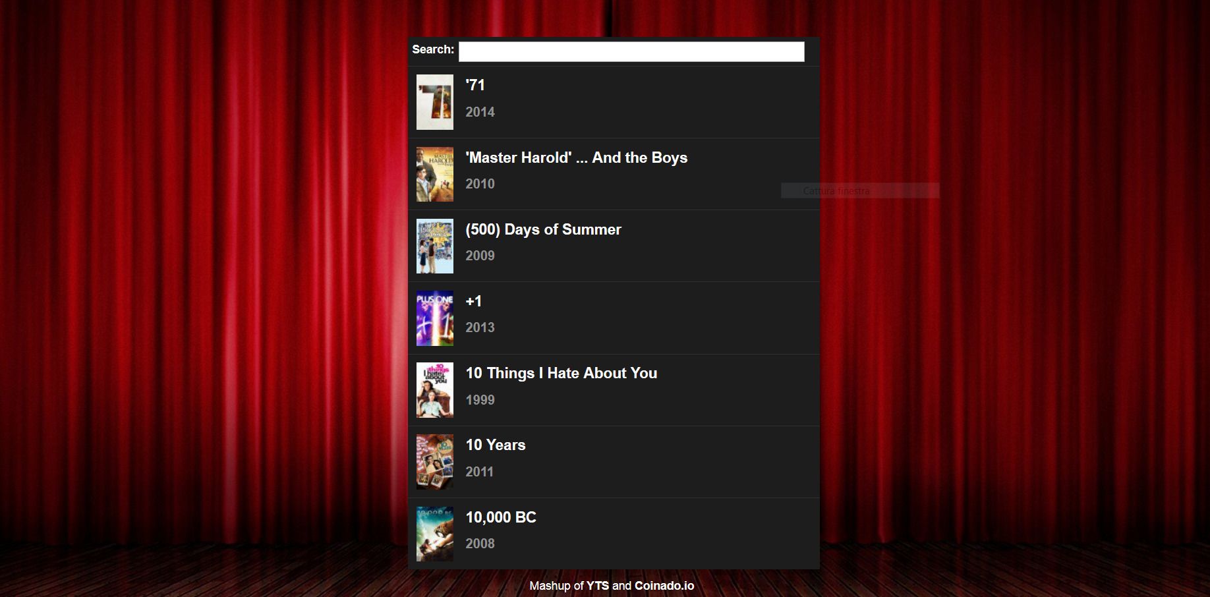Open the 10 Things I Hate About You poster
The width and height of the screenshot is (1210, 597).
coord(434,389)
